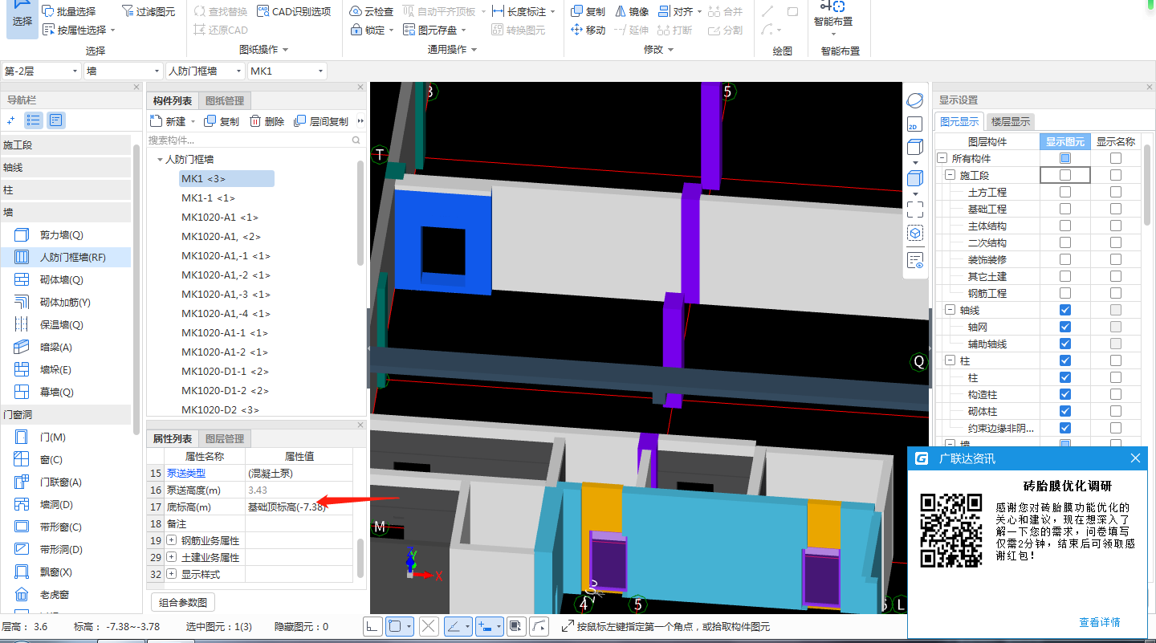The image size is (1156, 643).
Task: Switch to 图层管理 tab
Action: (x=225, y=439)
